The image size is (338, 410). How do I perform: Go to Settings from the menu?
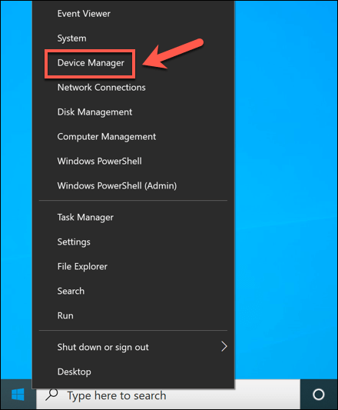pyautogui.click(x=133, y=242)
